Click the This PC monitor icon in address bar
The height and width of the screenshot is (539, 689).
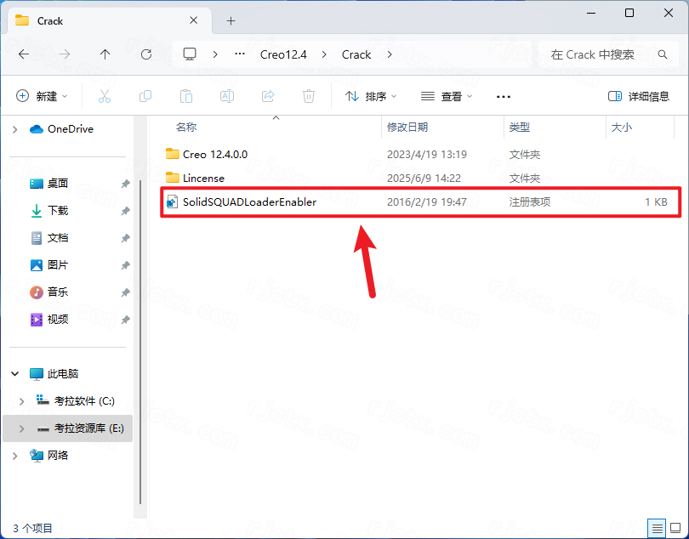click(190, 54)
